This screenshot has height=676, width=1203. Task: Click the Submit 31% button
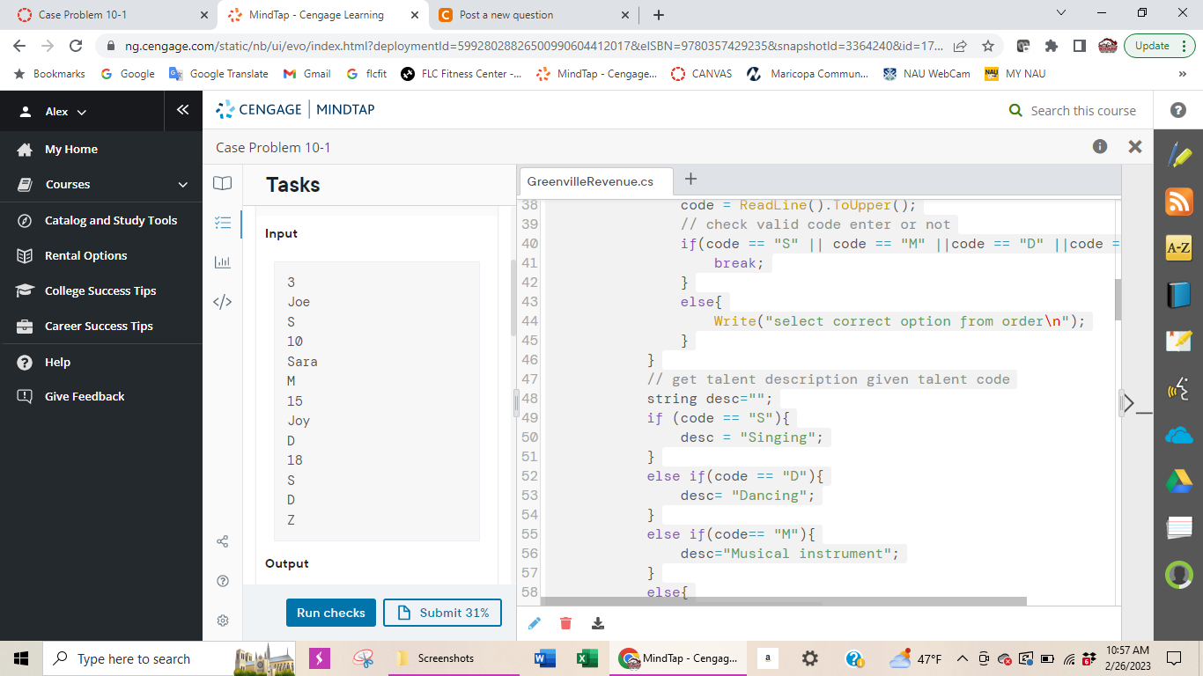point(443,613)
